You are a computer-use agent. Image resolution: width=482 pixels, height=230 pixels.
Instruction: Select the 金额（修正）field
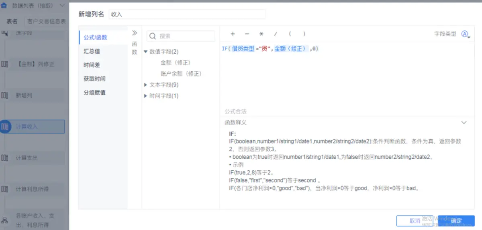pyautogui.click(x=175, y=63)
